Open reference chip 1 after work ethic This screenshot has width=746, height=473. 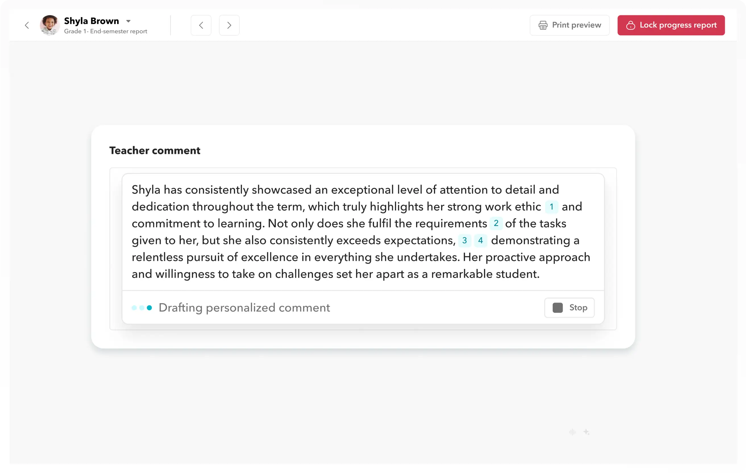pyautogui.click(x=551, y=207)
